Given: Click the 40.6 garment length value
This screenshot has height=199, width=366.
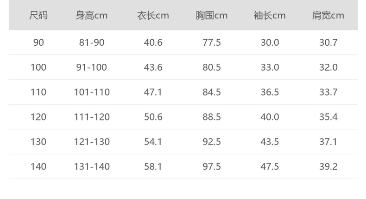Looking at the screenshot, I should tap(153, 42).
